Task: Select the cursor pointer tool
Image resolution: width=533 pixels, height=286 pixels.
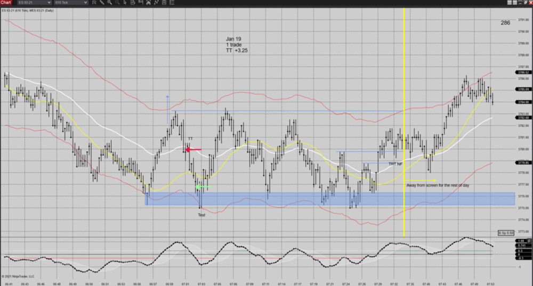Action: tap(125, 3)
